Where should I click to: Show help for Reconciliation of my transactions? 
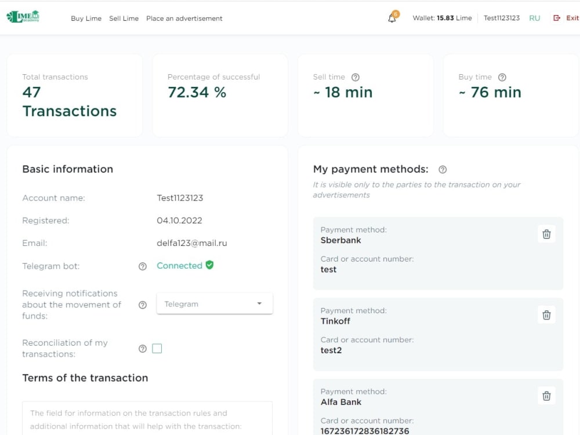point(143,349)
